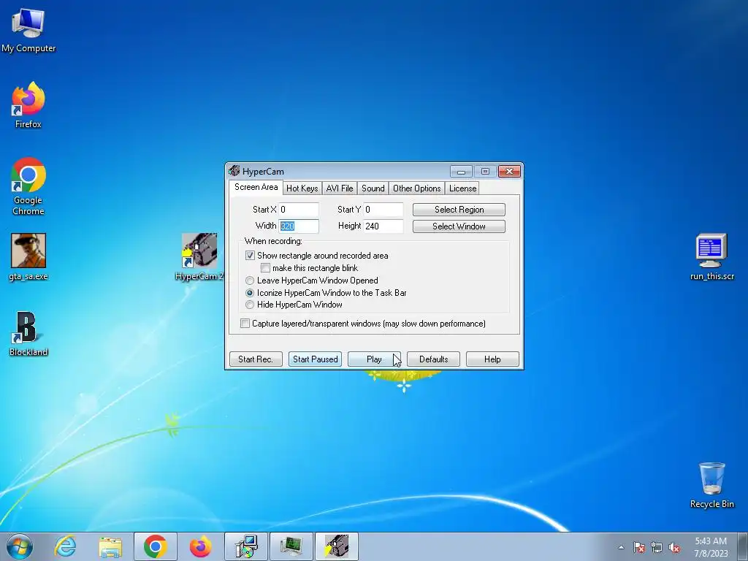748x561 pixels.
Task: Open HyperCam Help button
Action: point(492,359)
